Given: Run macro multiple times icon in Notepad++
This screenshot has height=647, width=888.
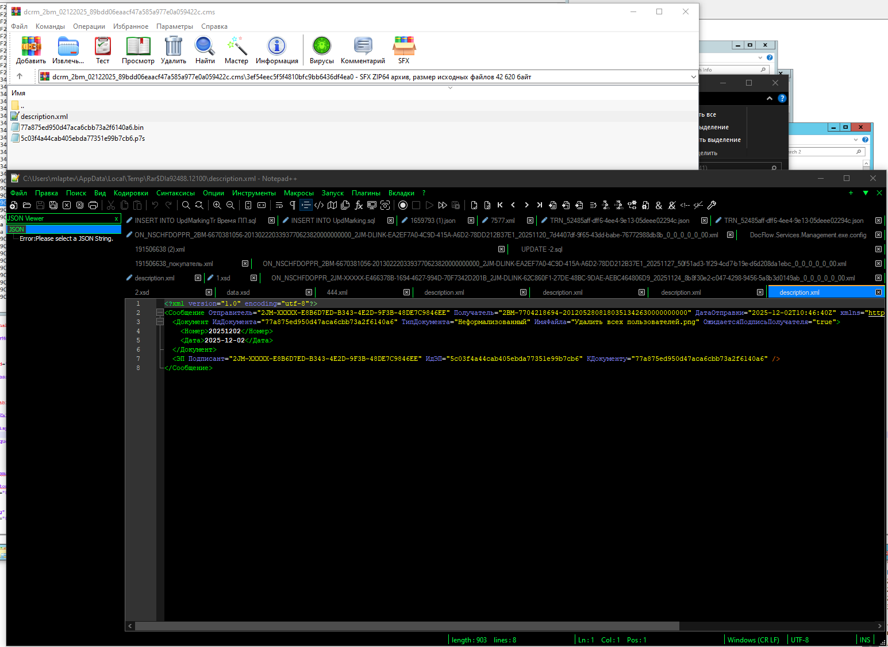Looking at the screenshot, I should point(443,205).
